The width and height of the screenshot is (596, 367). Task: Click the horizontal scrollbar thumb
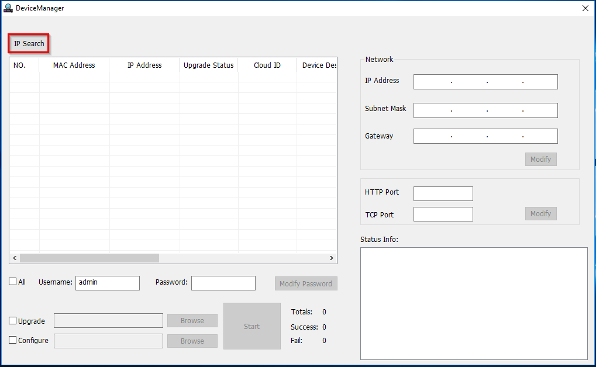pyautogui.click(x=89, y=258)
